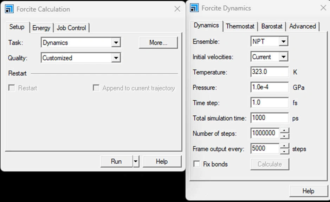The height and width of the screenshot is (202, 330).
Task: Enable the Fix bonds checkbox
Action: tap(196, 164)
